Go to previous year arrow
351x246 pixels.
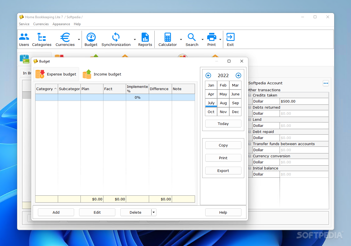point(208,75)
